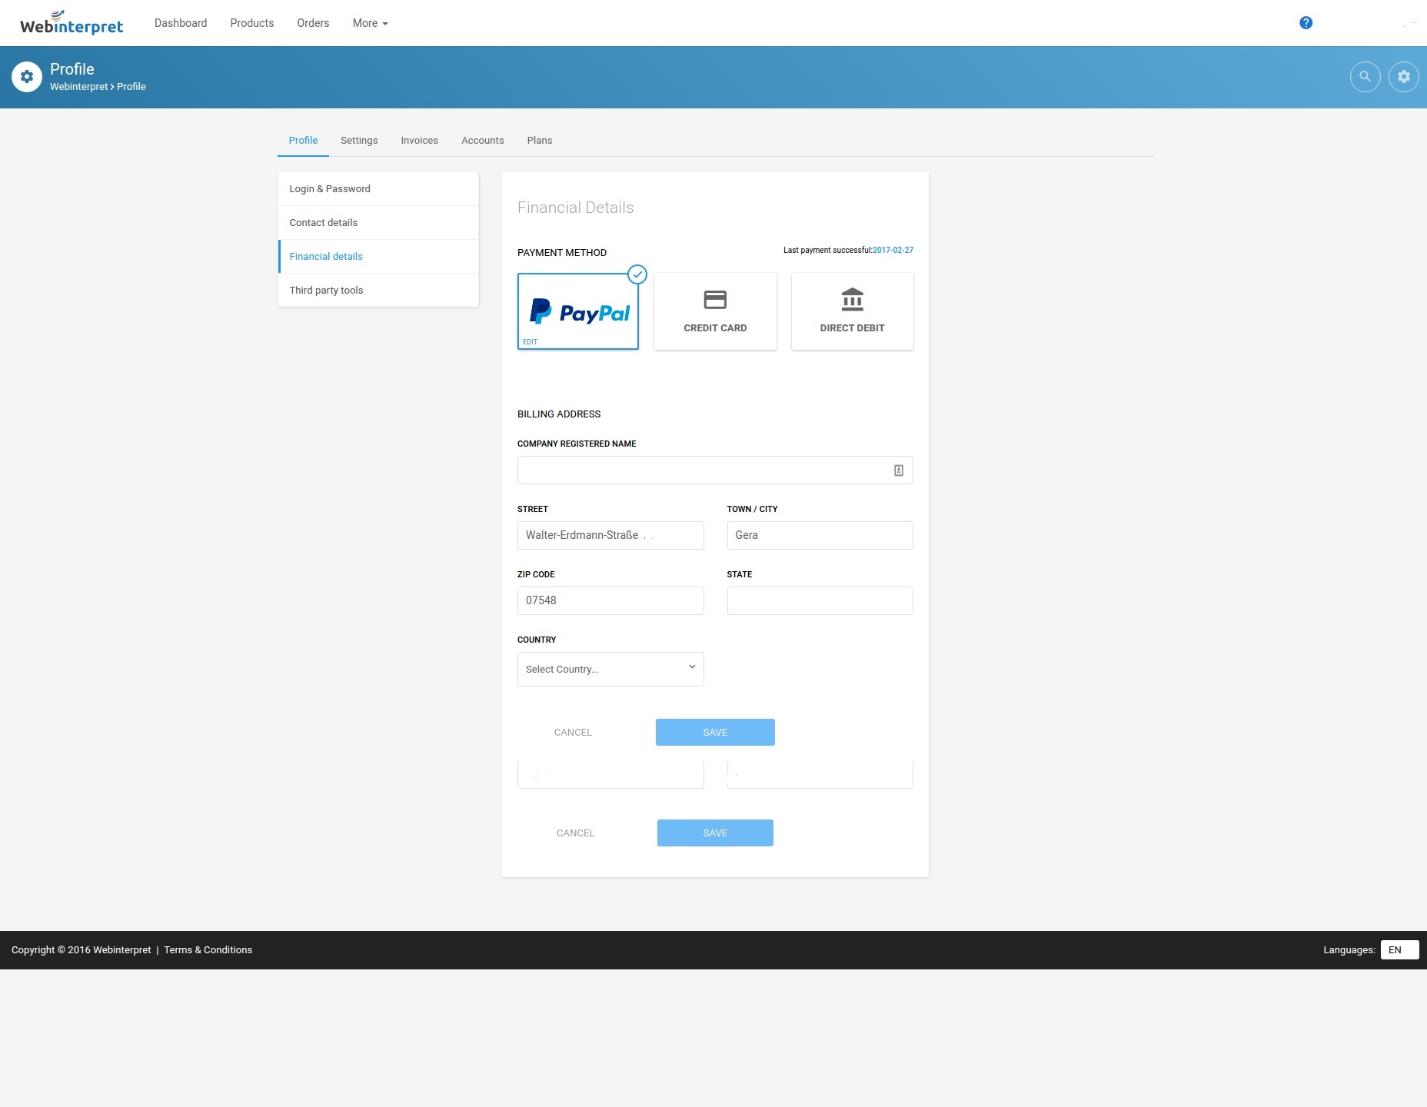Viewport: 1427px width, 1107px height.
Task: Open the Select Country dropdown
Action: (610, 670)
